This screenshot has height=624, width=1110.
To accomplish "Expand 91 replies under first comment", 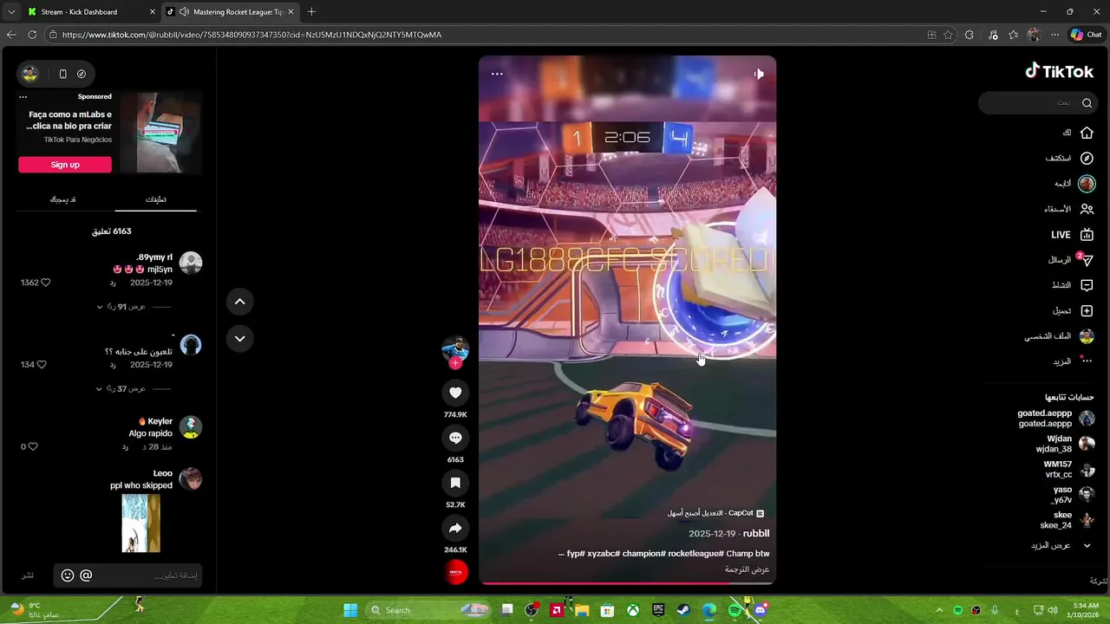I will coord(121,307).
